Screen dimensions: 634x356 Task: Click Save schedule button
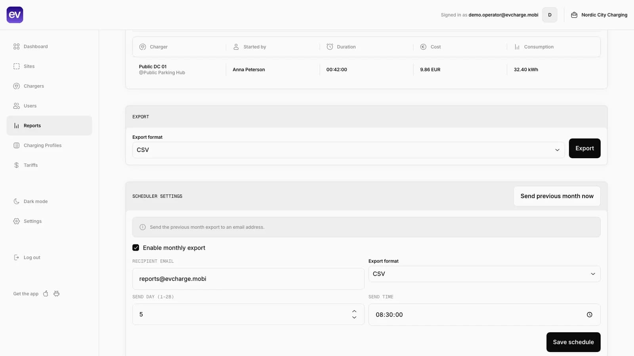pyautogui.click(x=573, y=342)
